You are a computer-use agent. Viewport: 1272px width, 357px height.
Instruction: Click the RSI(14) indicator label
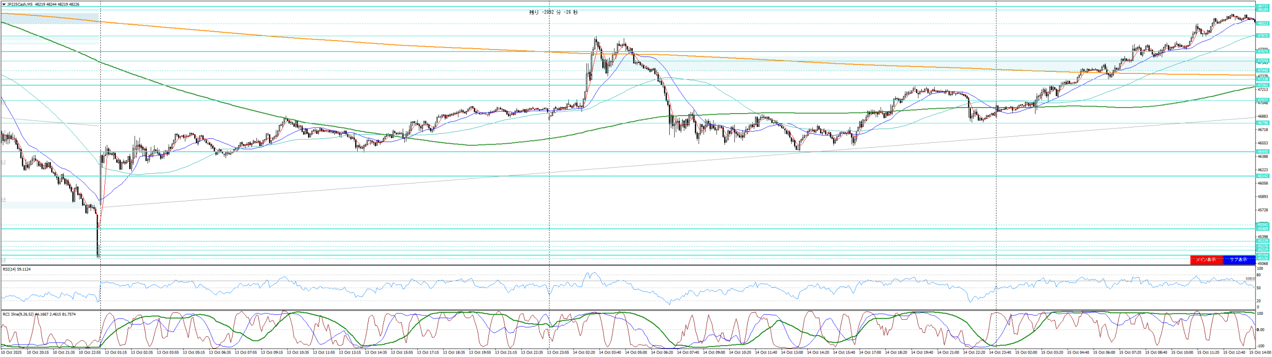click(16, 269)
